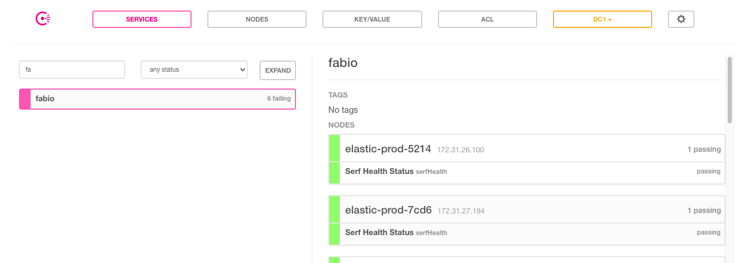Open the DC1 datacenter dropdown
The height and width of the screenshot is (263, 744).
point(602,19)
